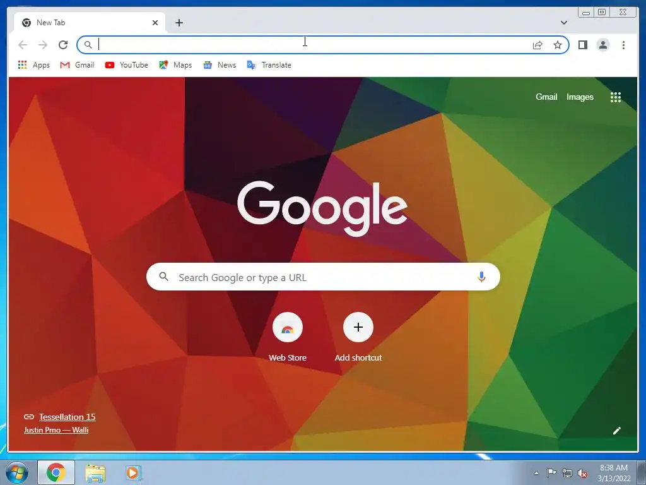This screenshot has width=646, height=485.
Task: Open the Justin Prno — Walli credit link
Action: [56, 430]
